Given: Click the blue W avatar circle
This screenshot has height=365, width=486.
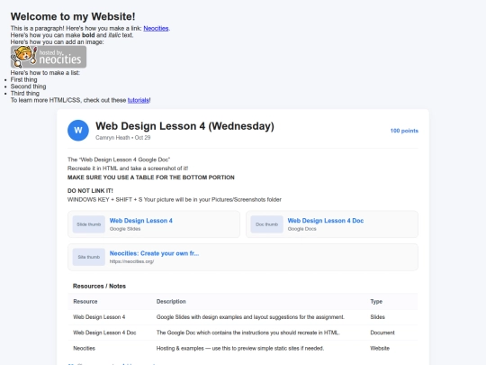Looking at the screenshot, I should 78,131.
